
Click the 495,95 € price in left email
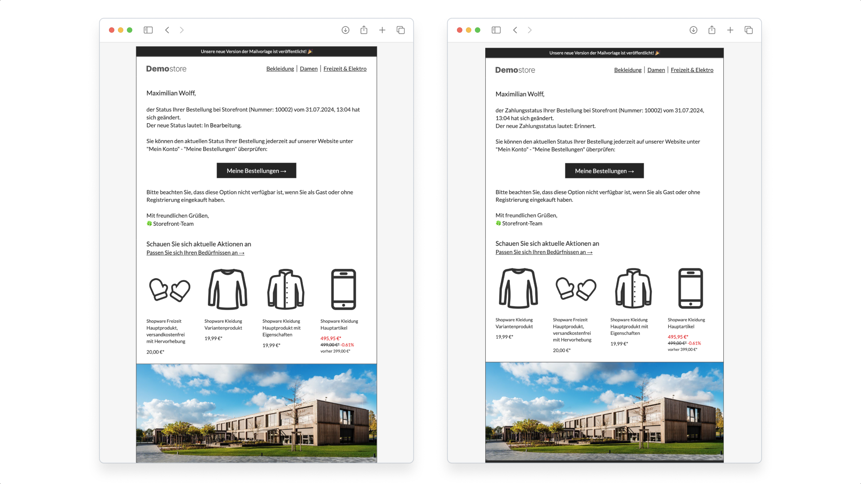click(x=330, y=338)
